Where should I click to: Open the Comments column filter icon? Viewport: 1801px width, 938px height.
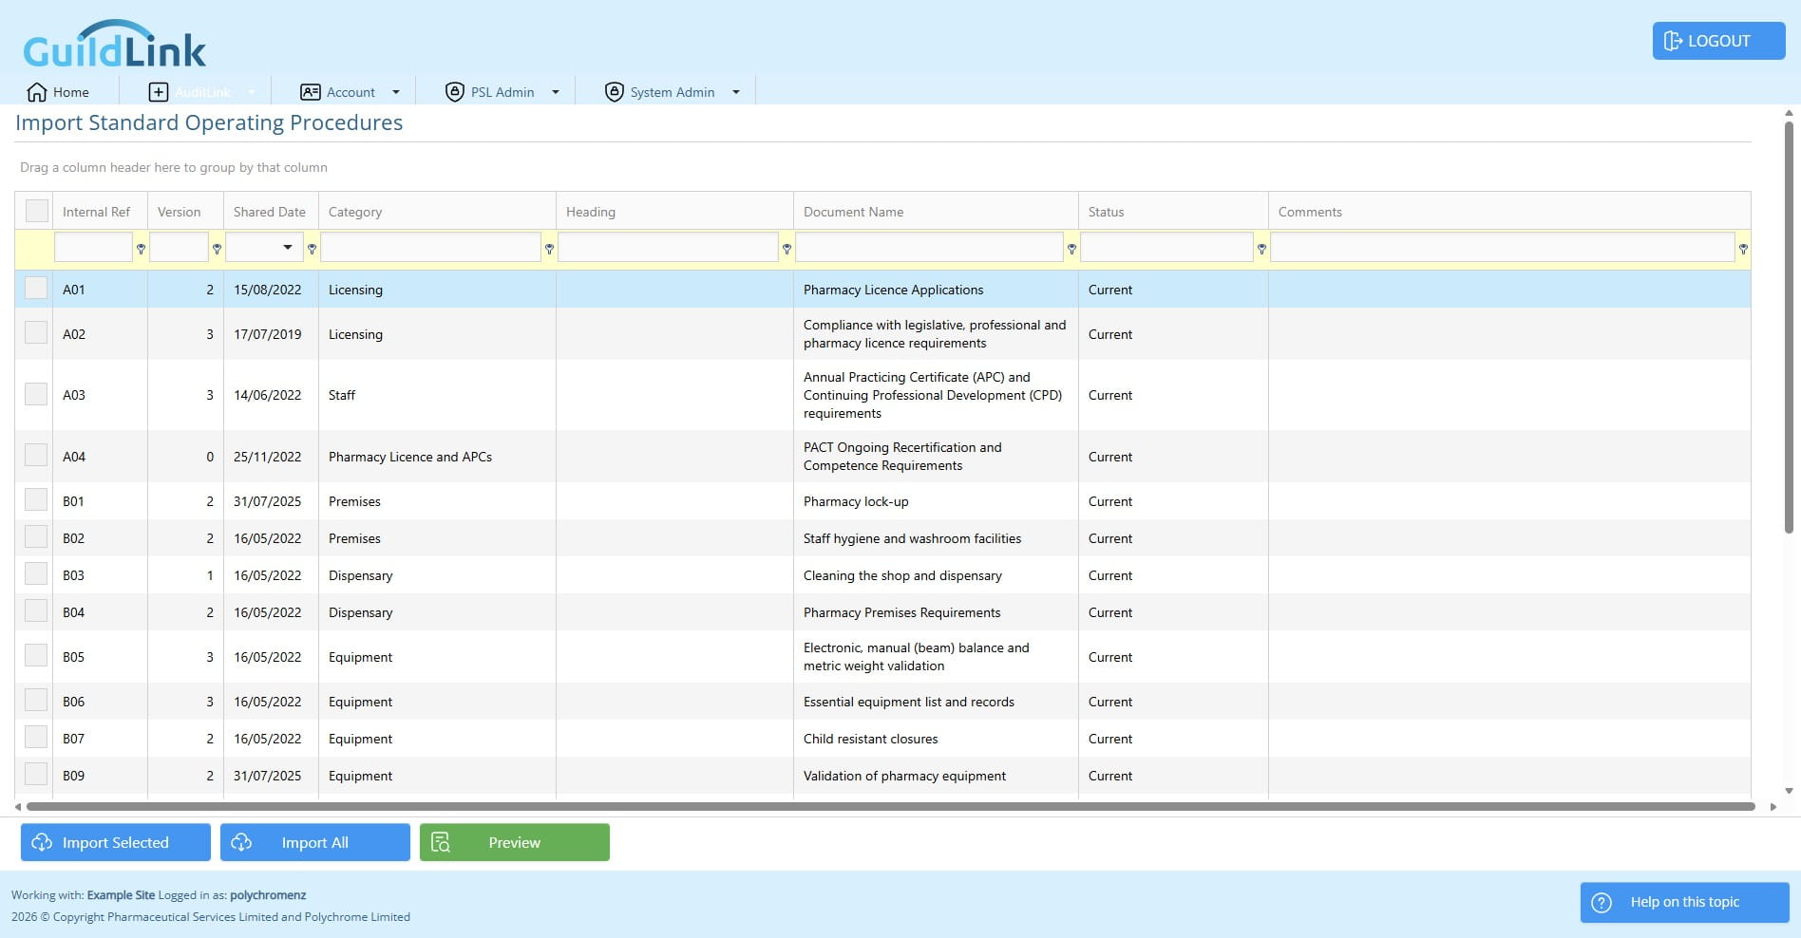[x=1743, y=249]
